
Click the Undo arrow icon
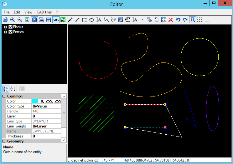click(178, 20)
